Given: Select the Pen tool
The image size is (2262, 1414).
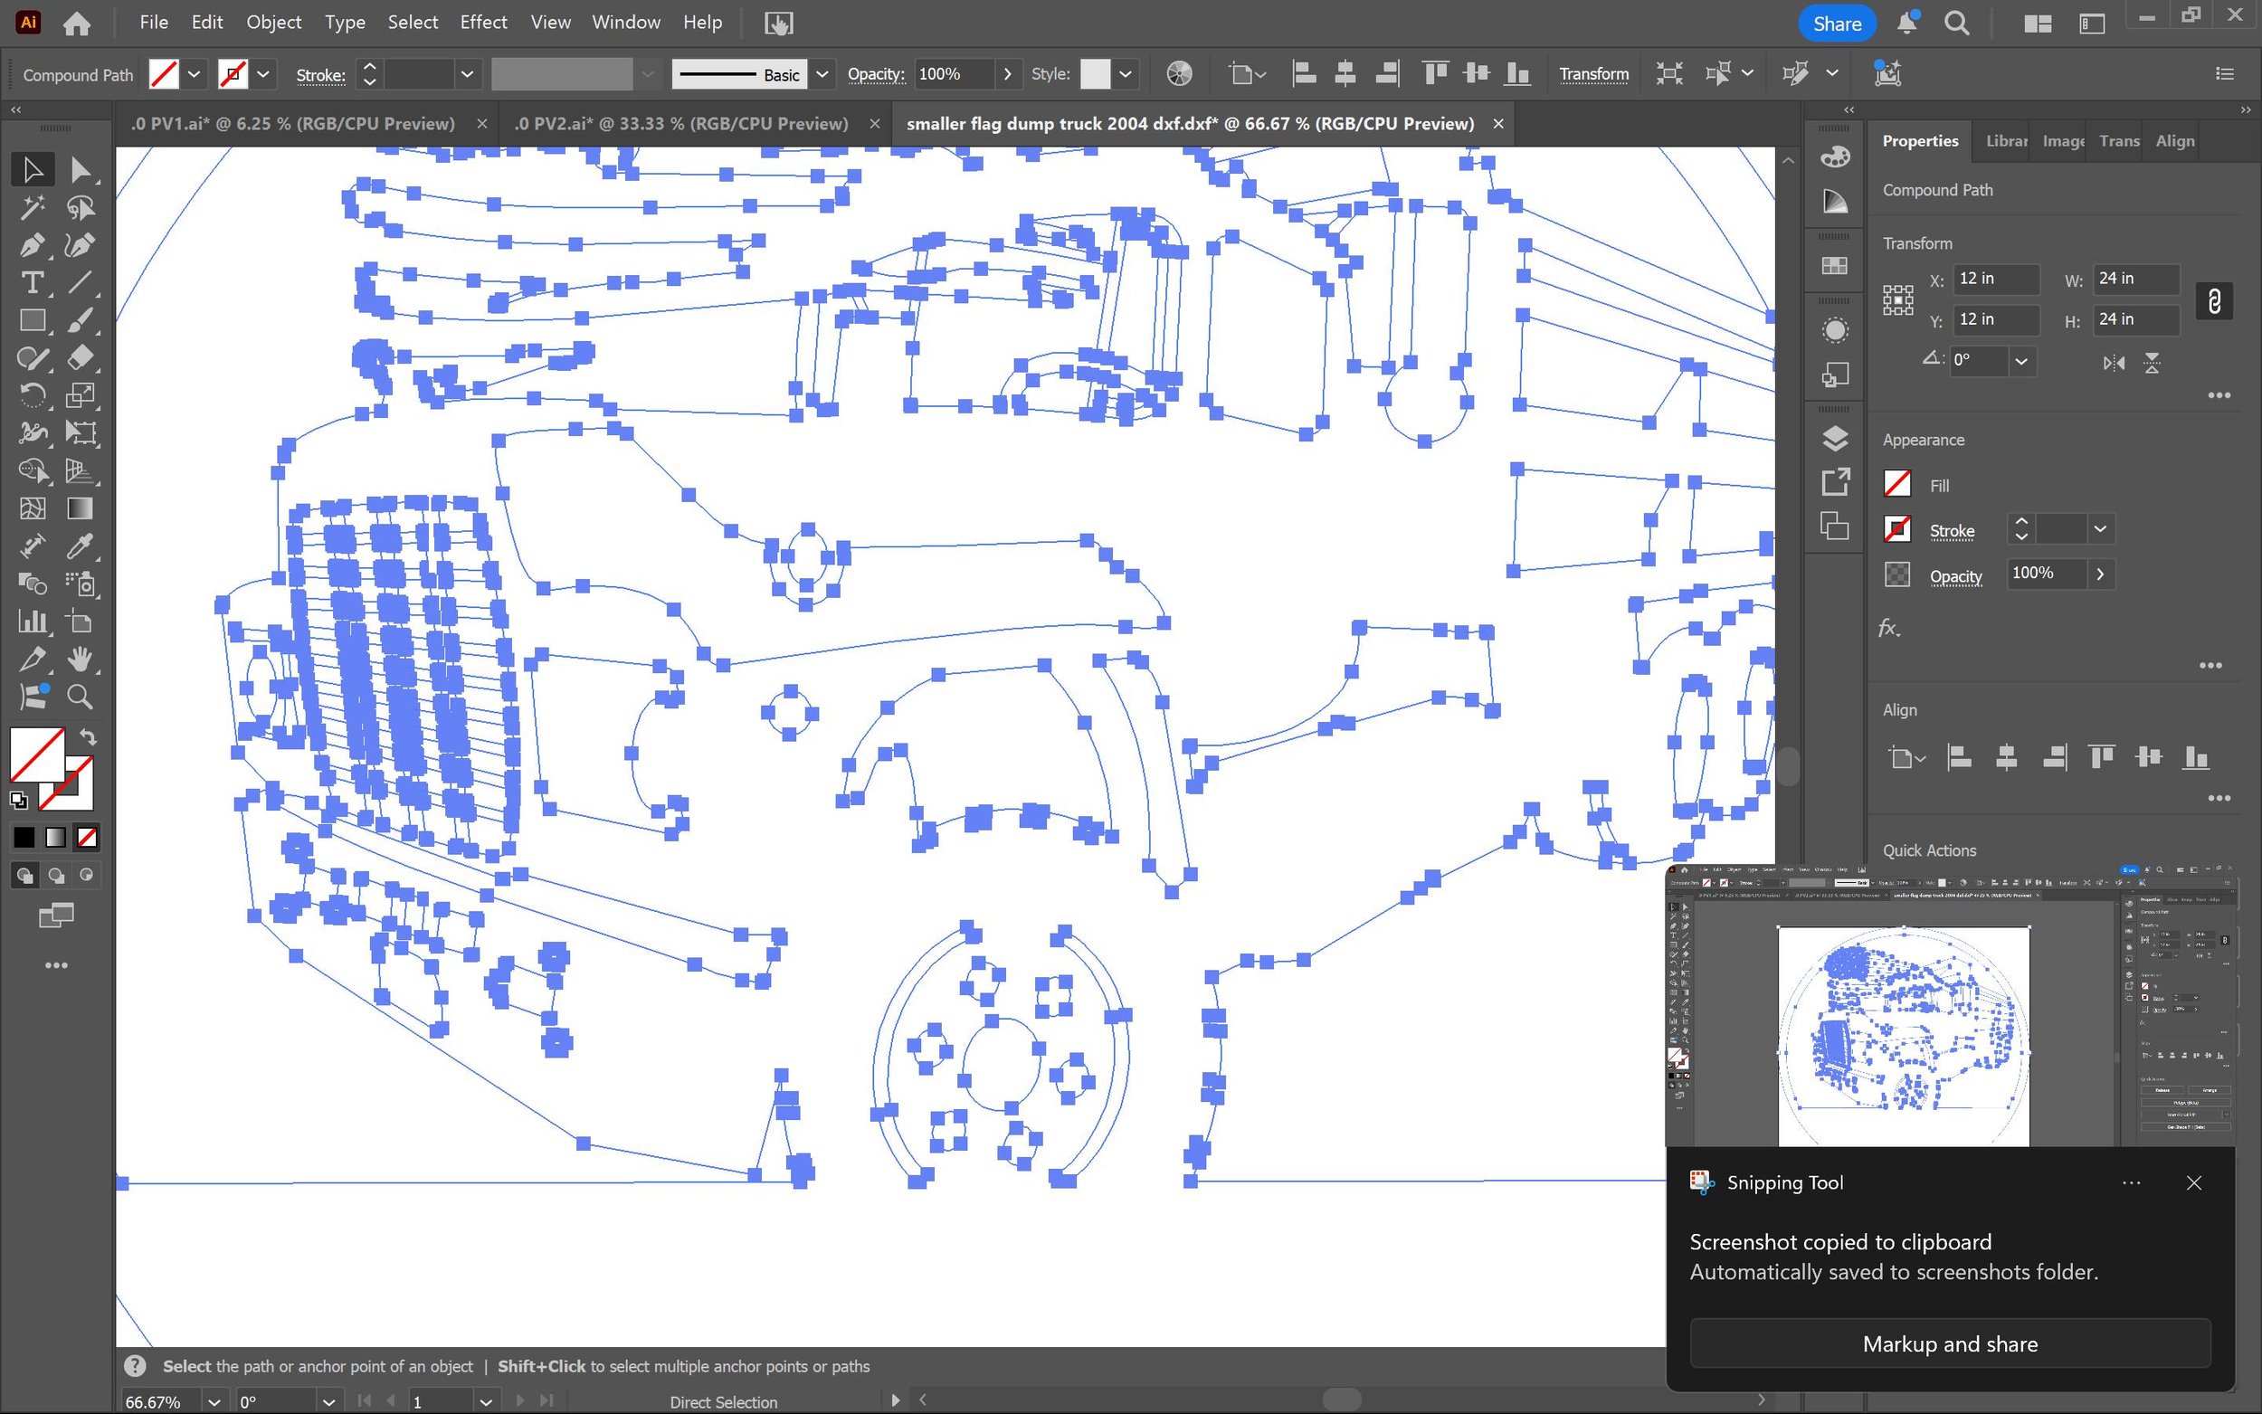Looking at the screenshot, I should [31, 246].
